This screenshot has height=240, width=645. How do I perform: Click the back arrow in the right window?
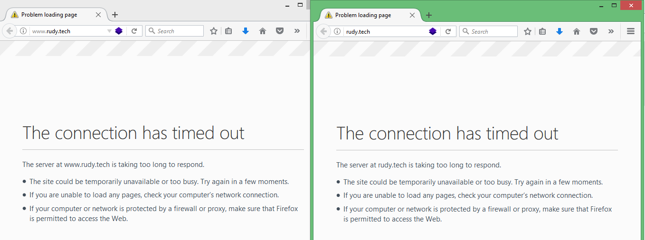click(x=323, y=31)
